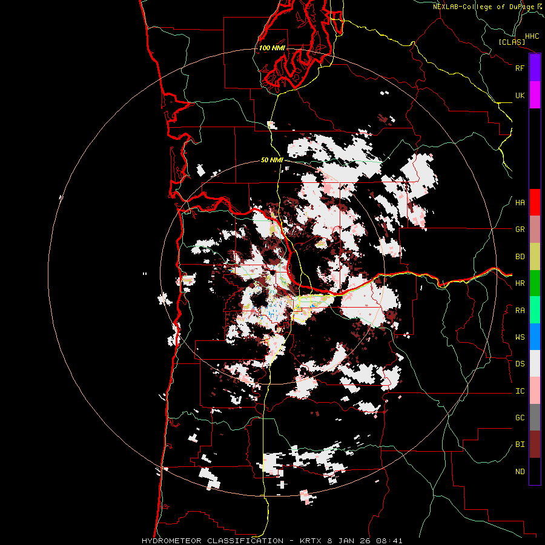This screenshot has height=545, width=545.
Task: Click the RA legend label
Action: pyautogui.click(x=520, y=311)
